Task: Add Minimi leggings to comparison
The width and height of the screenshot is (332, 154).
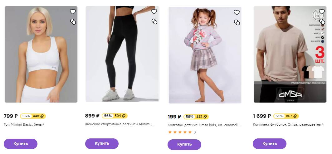Action: click(x=154, y=22)
